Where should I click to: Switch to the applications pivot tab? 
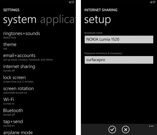tap(58, 20)
